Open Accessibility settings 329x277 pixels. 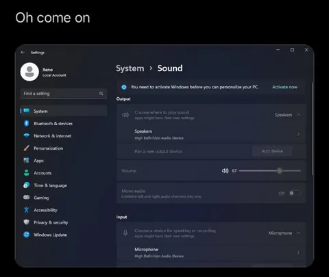click(x=64, y=210)
